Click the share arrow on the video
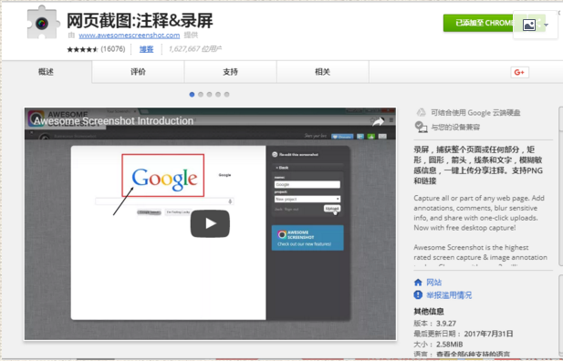This screenshot has height=361, width=563. pos(378,121)
